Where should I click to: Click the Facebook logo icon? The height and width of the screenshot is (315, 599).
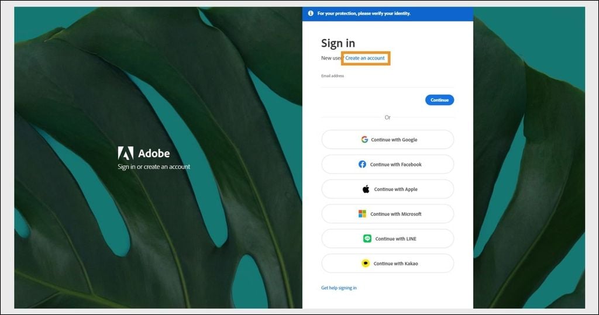click(363, 164)
